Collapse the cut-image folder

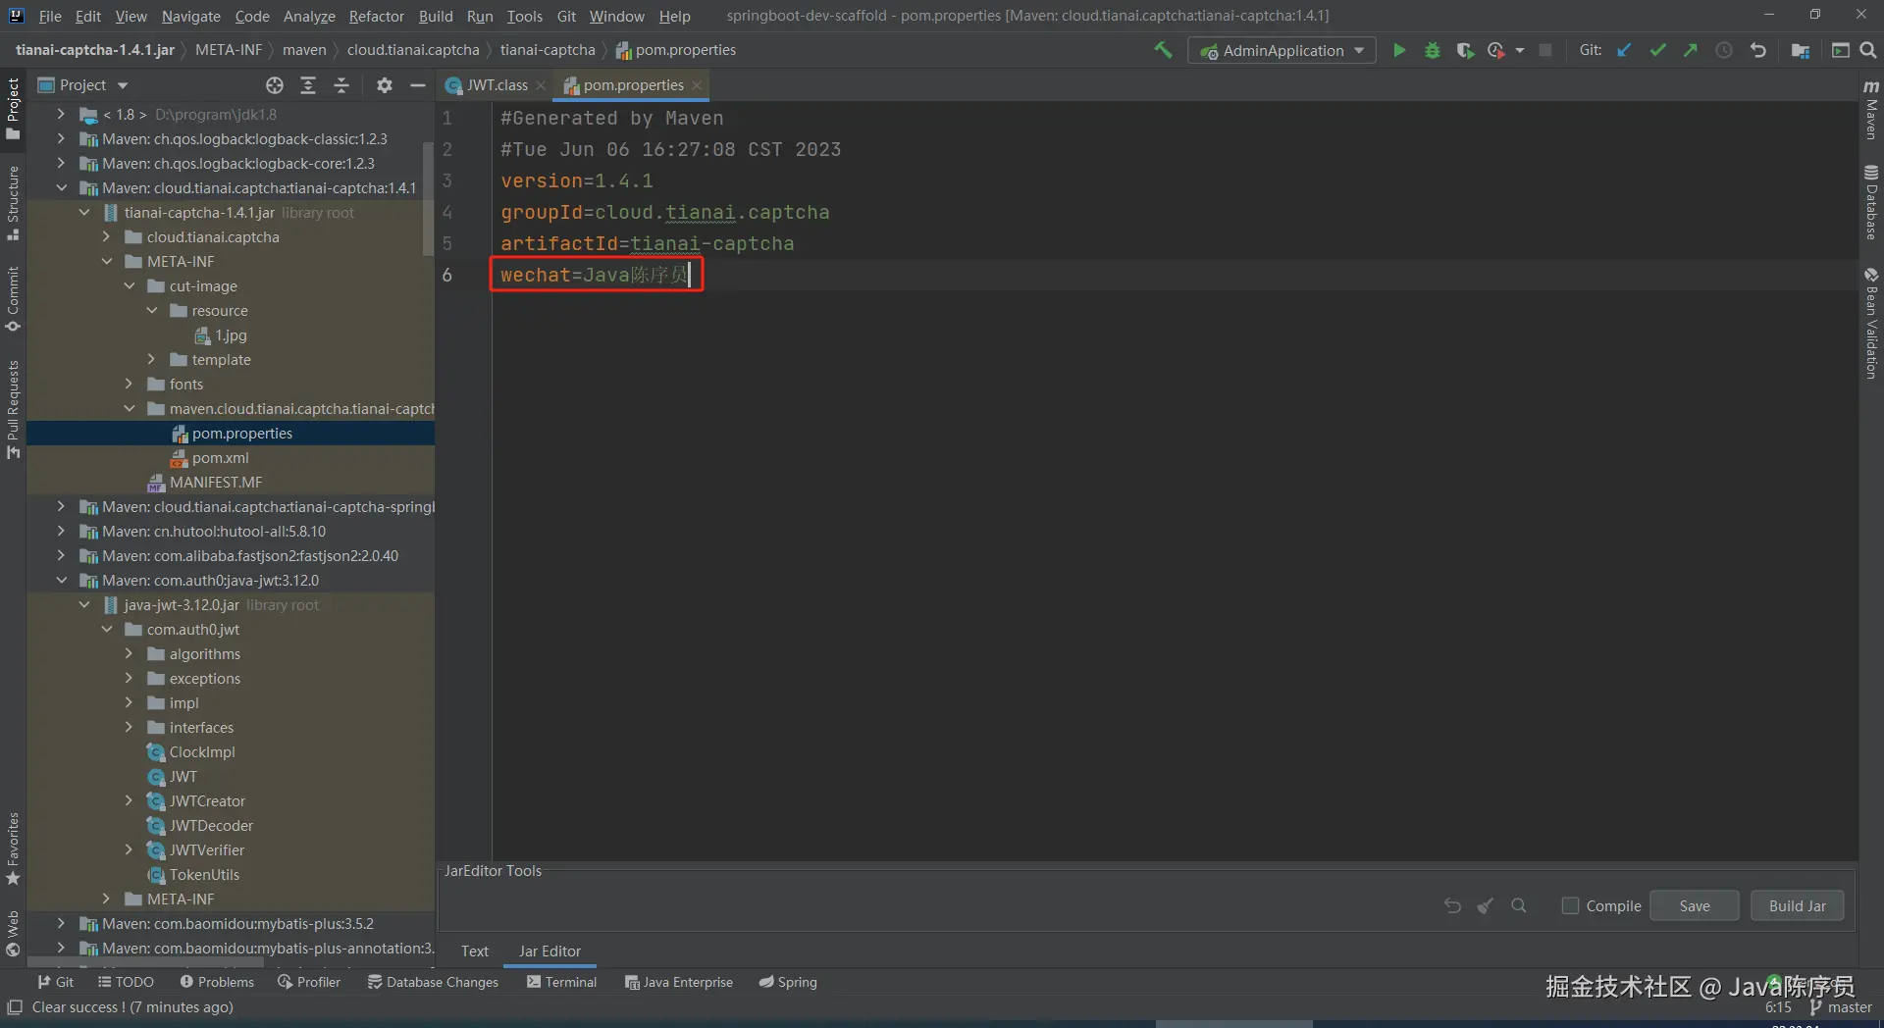pos(130,285)
